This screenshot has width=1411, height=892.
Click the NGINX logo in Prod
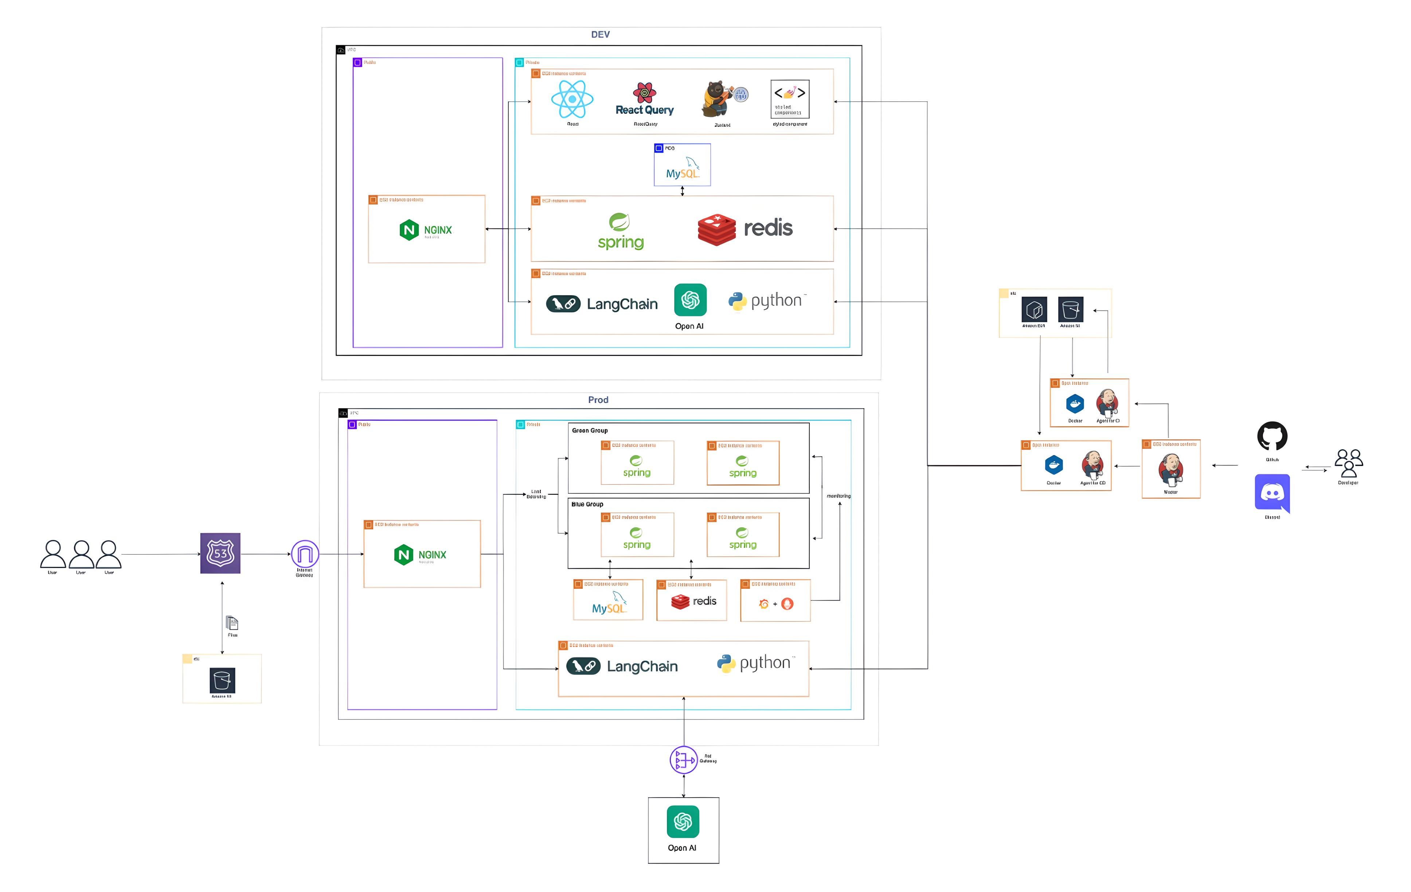pos(421,555)
